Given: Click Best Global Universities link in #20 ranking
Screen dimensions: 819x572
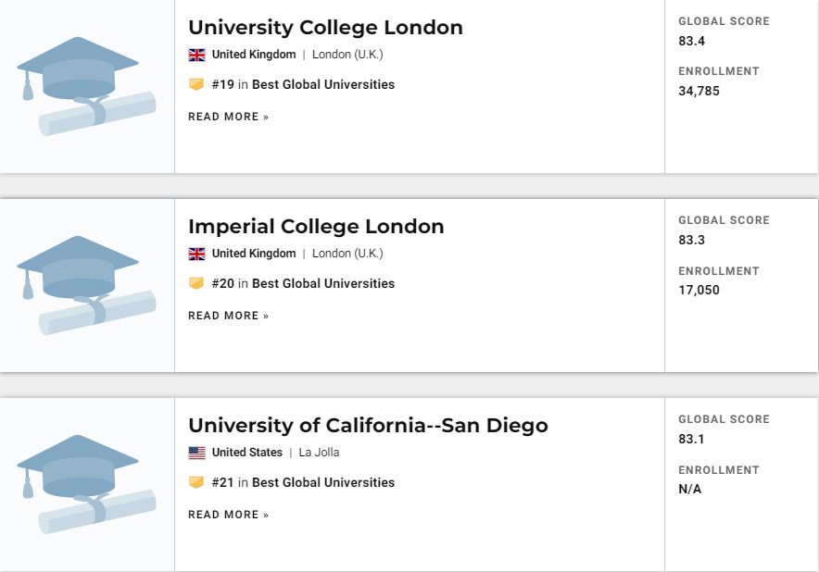Looking at the screenshot, I should tap(323, 283).
